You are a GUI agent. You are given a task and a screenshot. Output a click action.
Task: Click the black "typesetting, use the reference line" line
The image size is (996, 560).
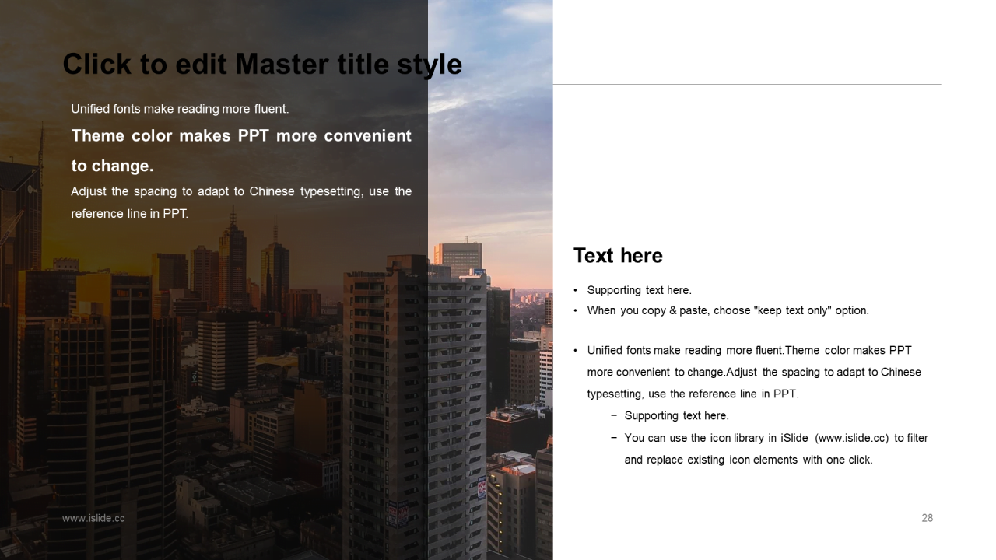(693, 394)
